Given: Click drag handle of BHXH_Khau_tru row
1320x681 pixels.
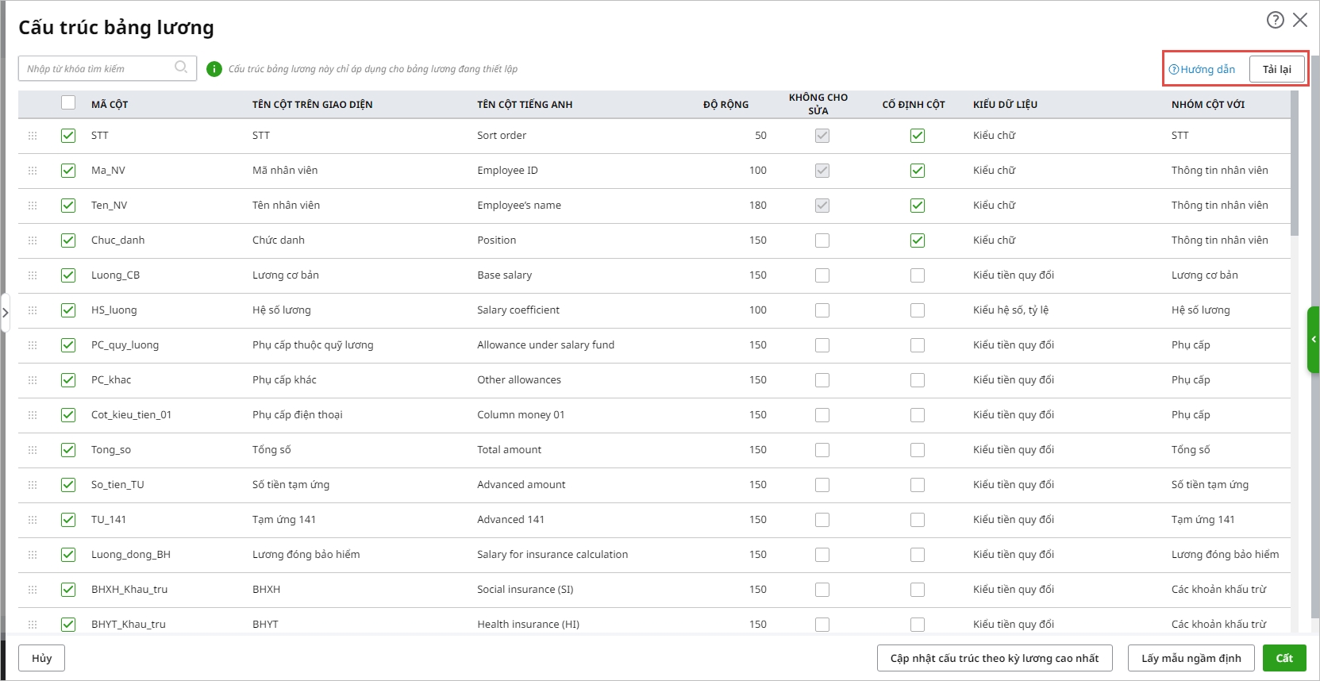Looking at the screenshot, I should [33, 590].
